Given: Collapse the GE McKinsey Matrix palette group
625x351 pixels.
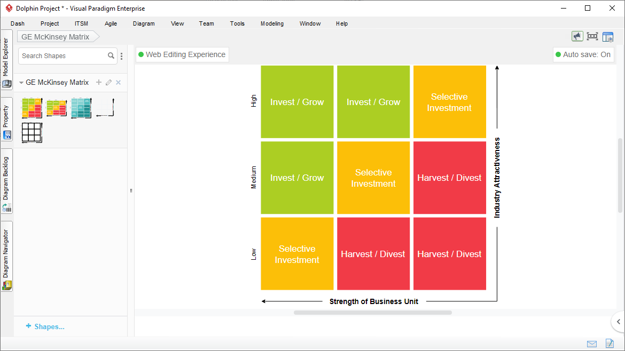Looking at the screenshot, I should coord(21,83).
